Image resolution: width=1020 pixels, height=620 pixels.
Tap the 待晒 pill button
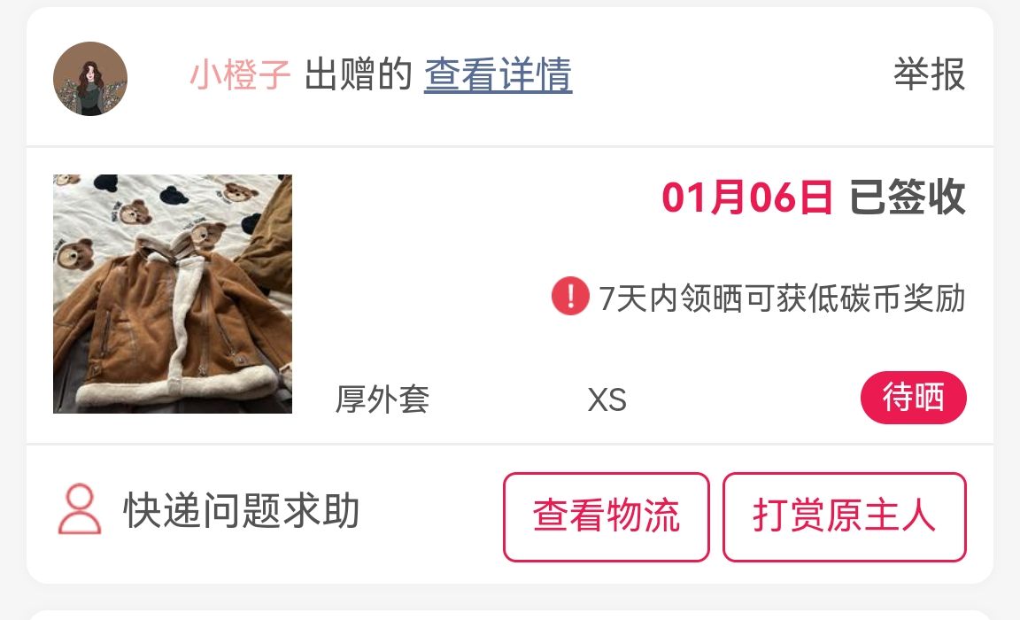coord(914,397)
